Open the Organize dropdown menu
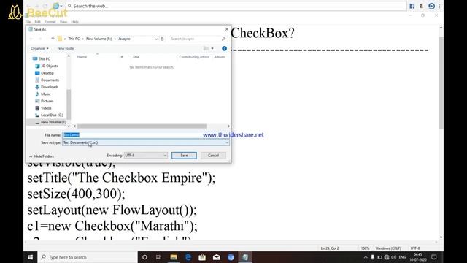 39,48
